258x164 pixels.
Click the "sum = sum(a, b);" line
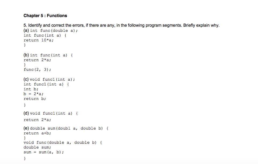coord(44,152)
